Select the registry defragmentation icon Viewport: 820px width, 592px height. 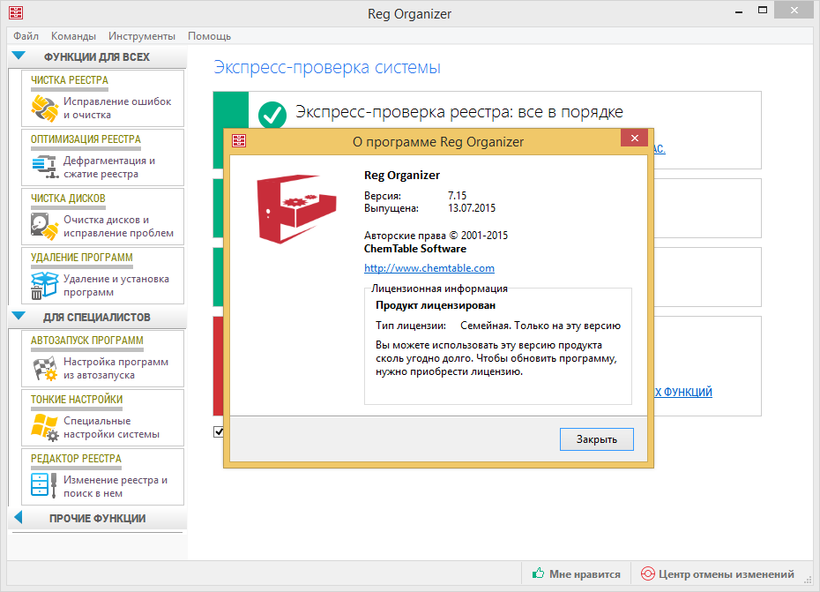tap(43, 167)
